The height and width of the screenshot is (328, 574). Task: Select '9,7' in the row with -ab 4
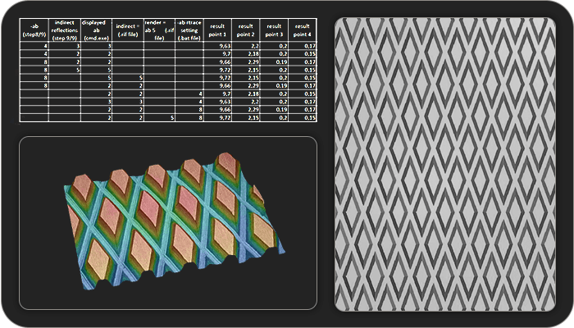226,54
